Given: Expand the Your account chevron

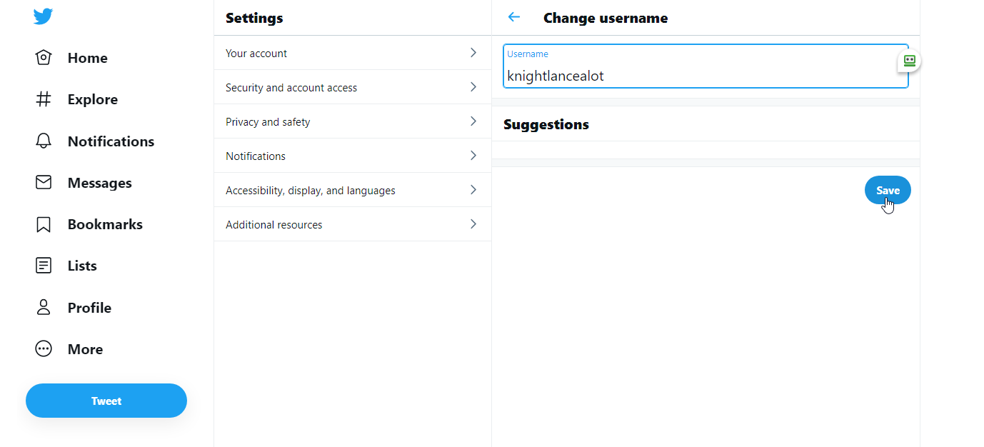Looking at the screenshot, I should [473, 53].
